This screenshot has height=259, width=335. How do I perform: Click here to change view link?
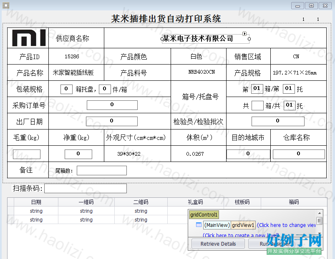pos(286,225)
